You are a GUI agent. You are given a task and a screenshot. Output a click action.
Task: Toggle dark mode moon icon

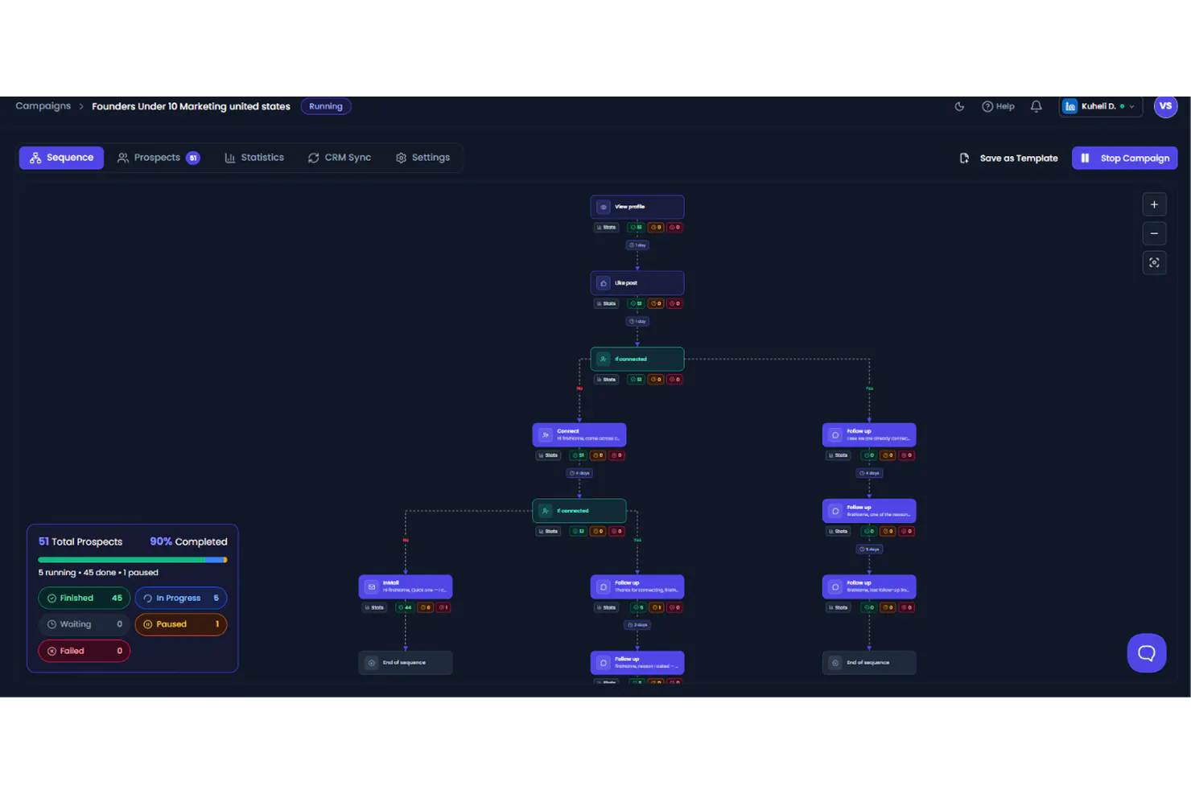tap(959, 106)
